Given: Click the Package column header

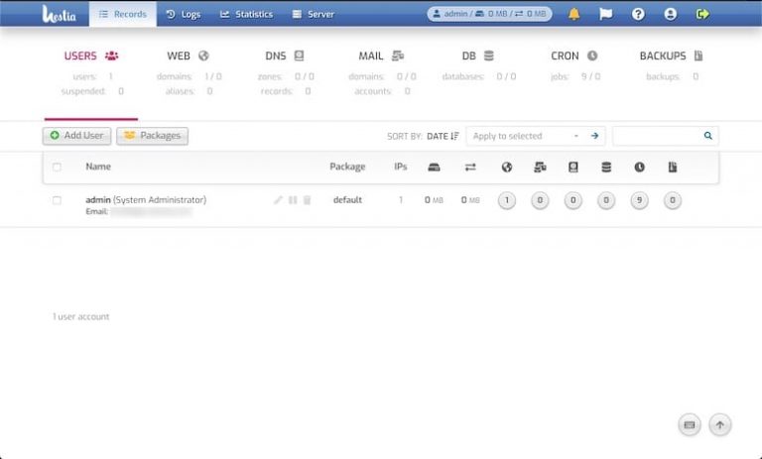Looking at the screenshot, I should coord(347,167).
